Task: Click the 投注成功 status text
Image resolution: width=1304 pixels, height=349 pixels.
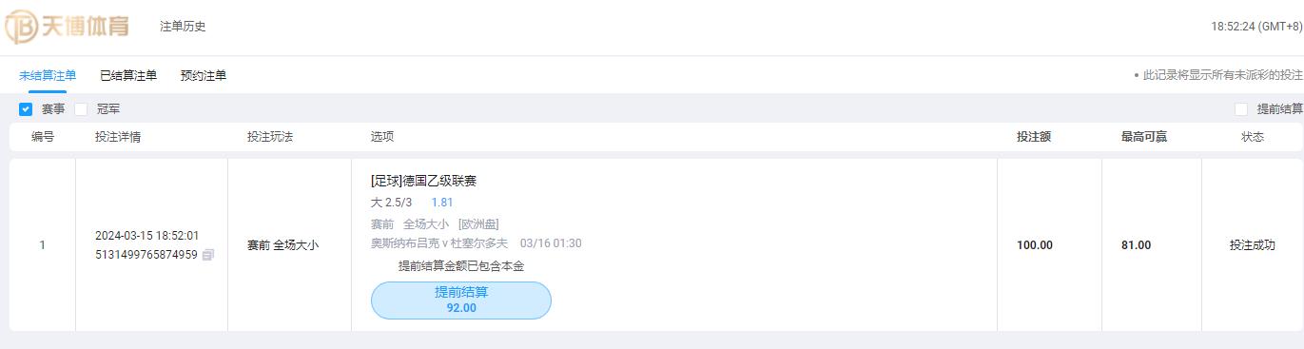Action: point(1253,245)
